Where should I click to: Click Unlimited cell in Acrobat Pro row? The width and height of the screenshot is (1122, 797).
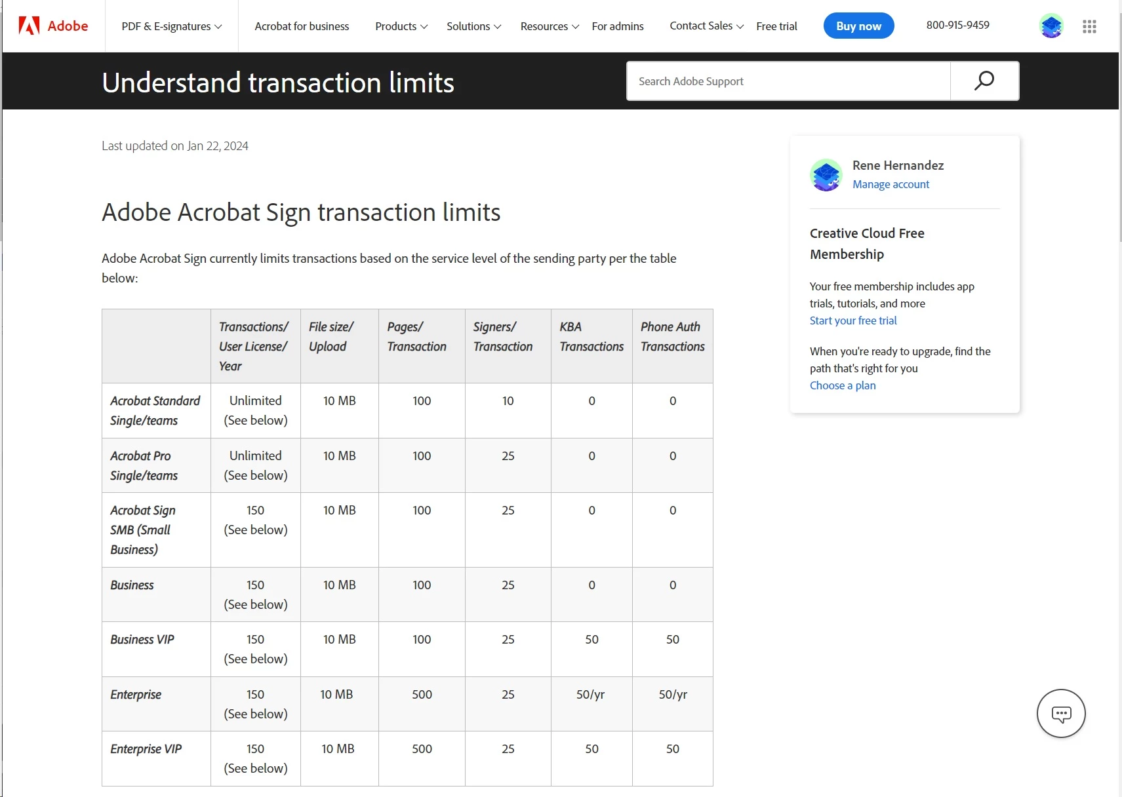pyautogui.click(x=256, y=465)
